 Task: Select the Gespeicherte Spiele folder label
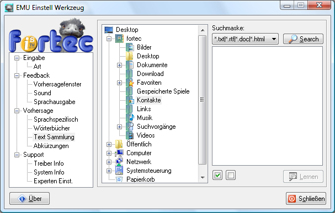point(163,91)
